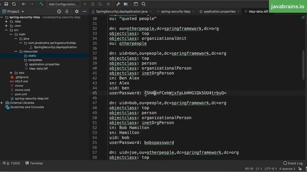Open the TODO tool window

click(12, 163)
